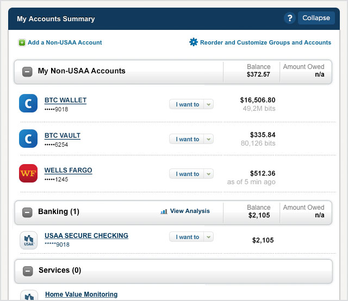The width and height of the screenshot is (348, 301).
Task: Open the BTC WALLET account link
Action: pyautogui.click(x=65, y=101)
